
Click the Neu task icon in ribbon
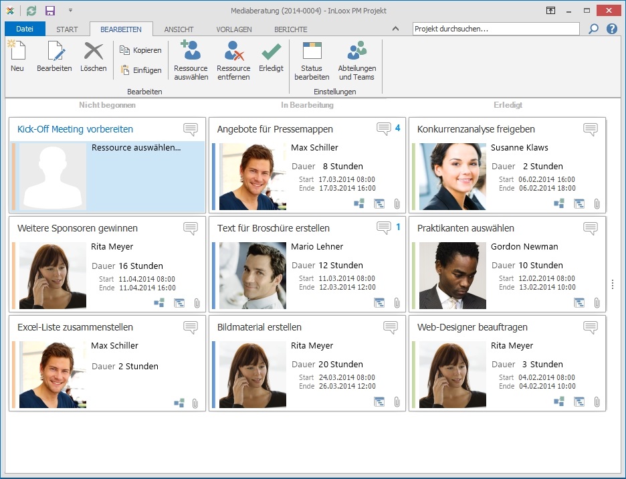[17, 56]
